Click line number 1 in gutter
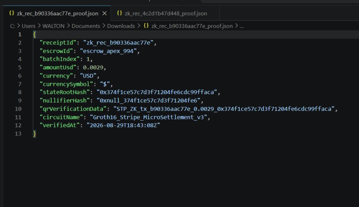 click(20, 35)
